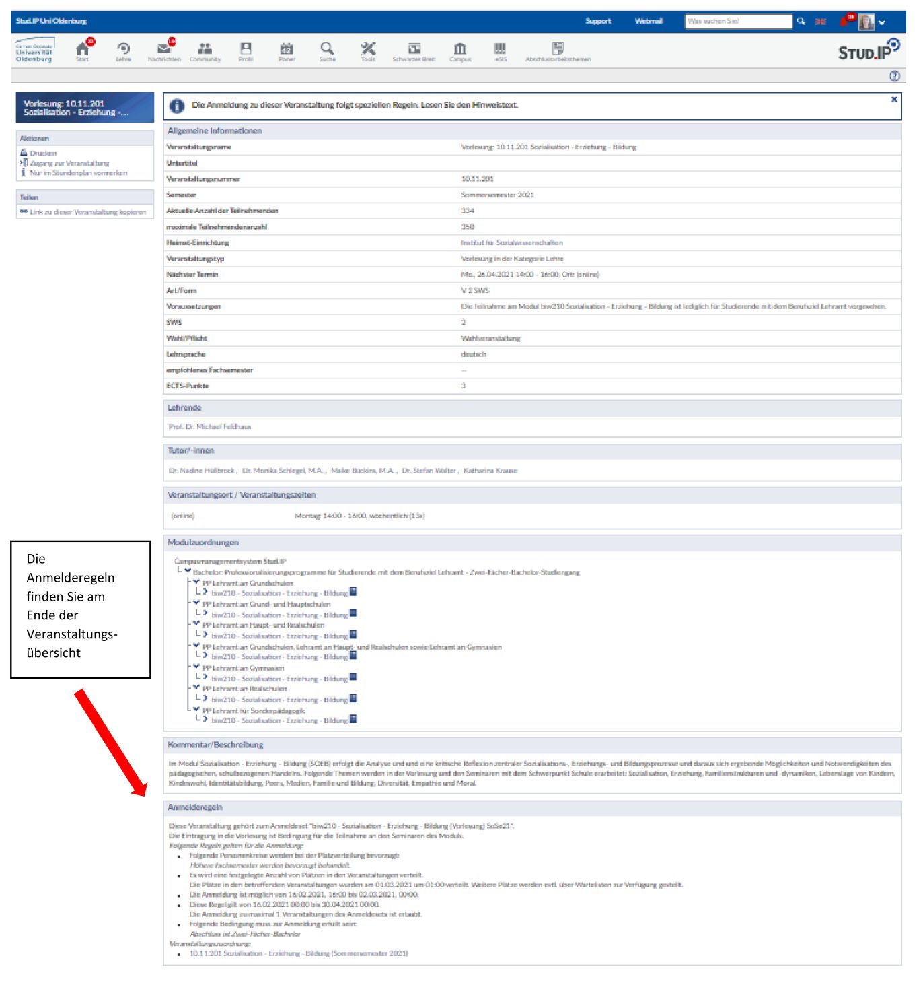Image resolution: width=923 pixels, height=981 pixels.
Task: Open module book icon under PP Lehramt für Sonderpädagogik
Action: coord(353,719)
